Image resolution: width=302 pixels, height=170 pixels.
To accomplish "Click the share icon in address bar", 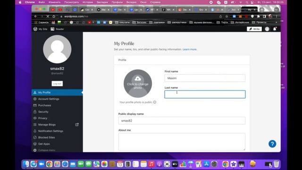I will [x=221, y=17].
